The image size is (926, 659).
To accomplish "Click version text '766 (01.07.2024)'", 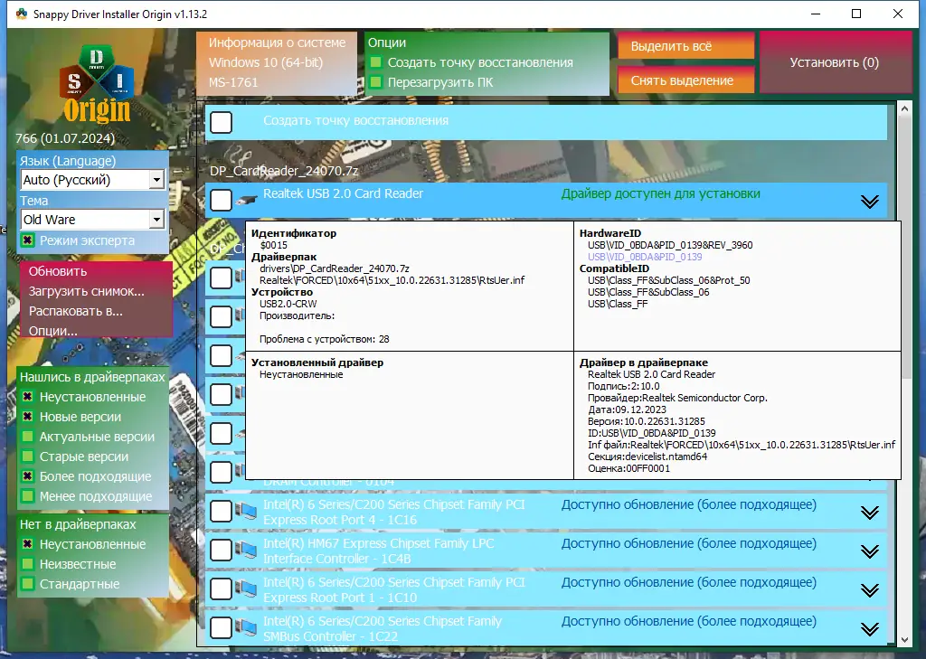I will [65, 138].
